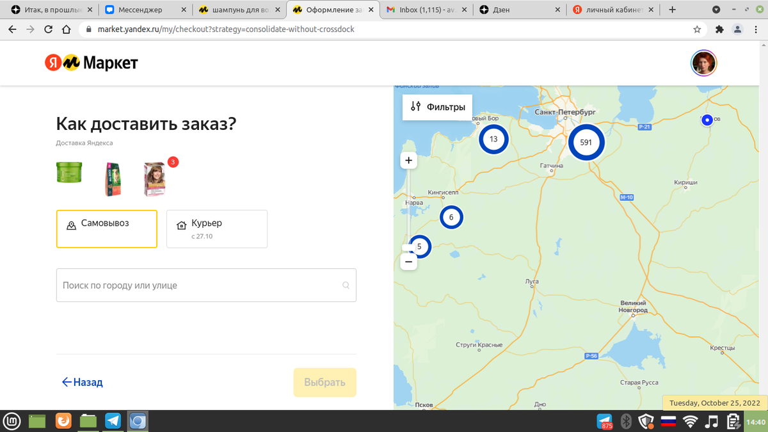
Task: Open the Linux Mint start menu
Action: point(12,421)
